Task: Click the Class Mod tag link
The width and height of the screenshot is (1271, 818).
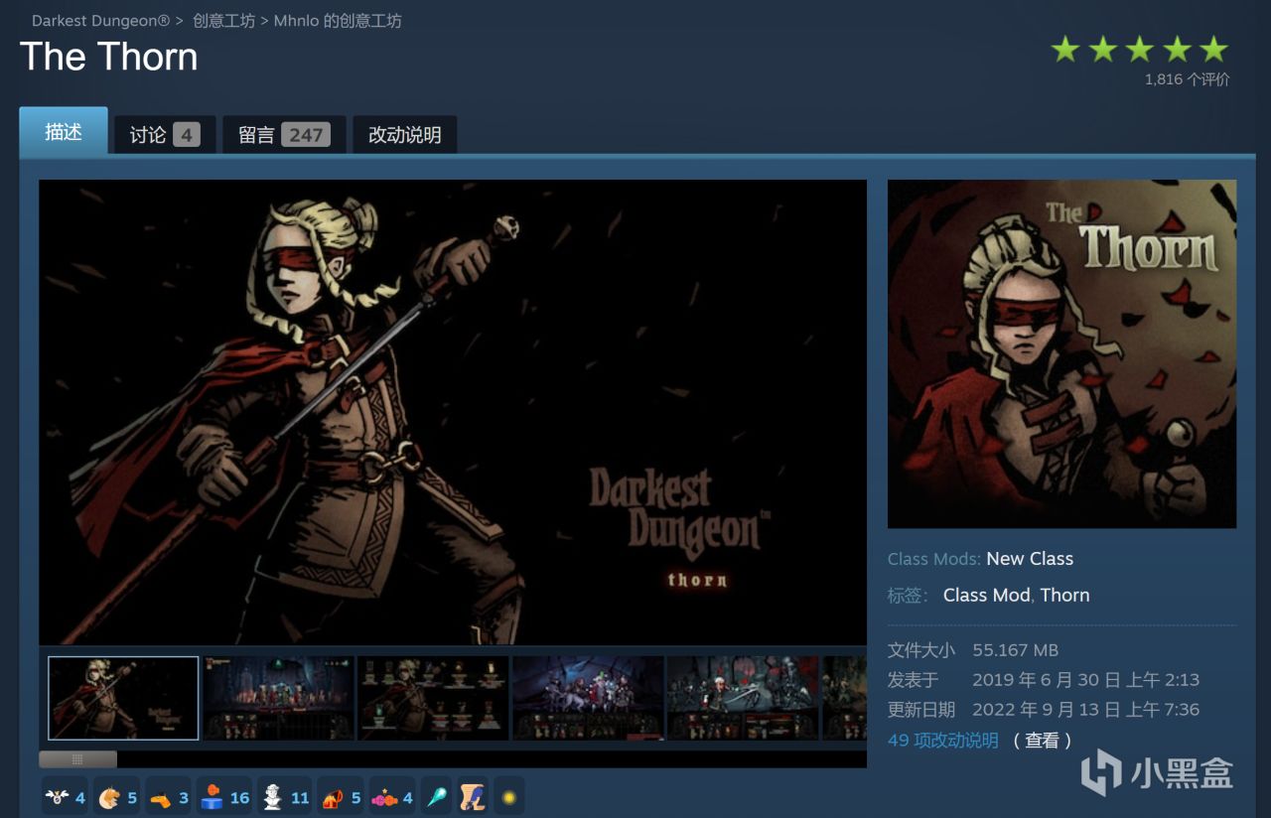Action: [x=987, y=595]
